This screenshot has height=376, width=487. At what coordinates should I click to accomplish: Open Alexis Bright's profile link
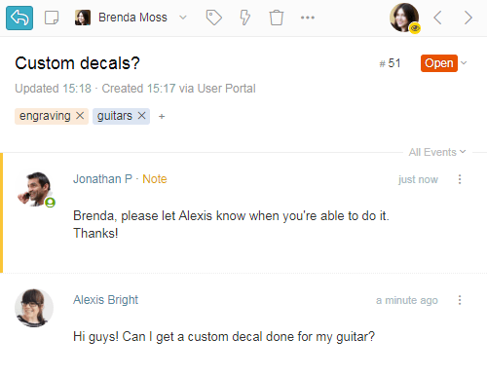coord(105,300)
